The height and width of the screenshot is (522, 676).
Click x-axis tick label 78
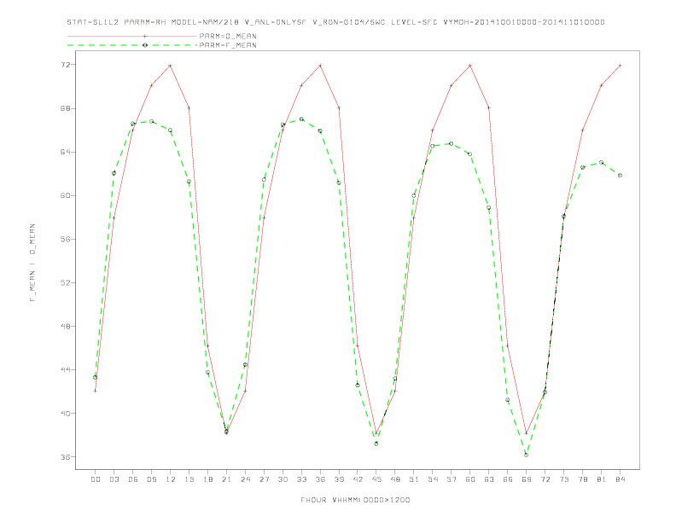582,479
